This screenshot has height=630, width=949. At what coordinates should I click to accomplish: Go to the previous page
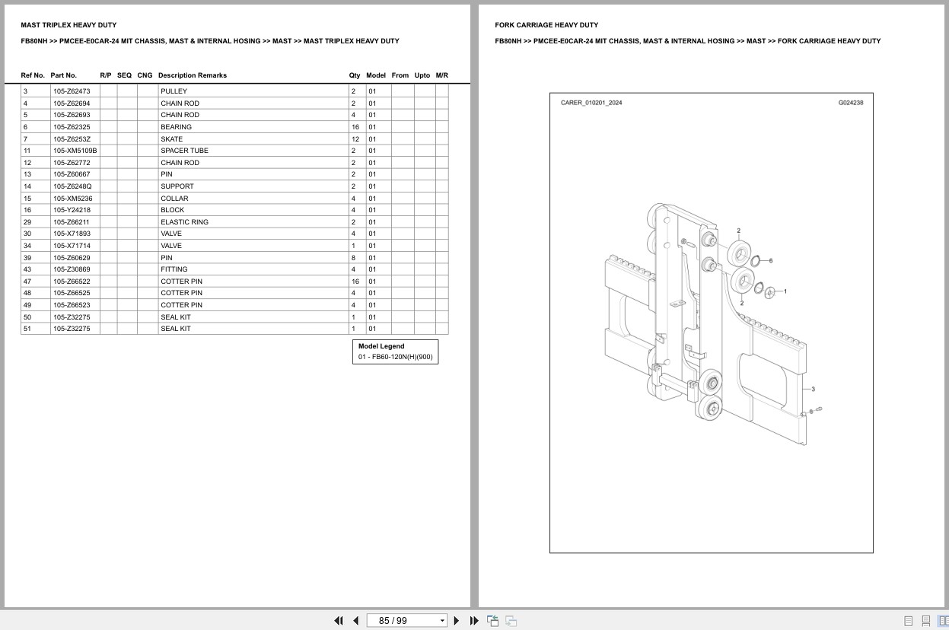[x=355, y=621]
